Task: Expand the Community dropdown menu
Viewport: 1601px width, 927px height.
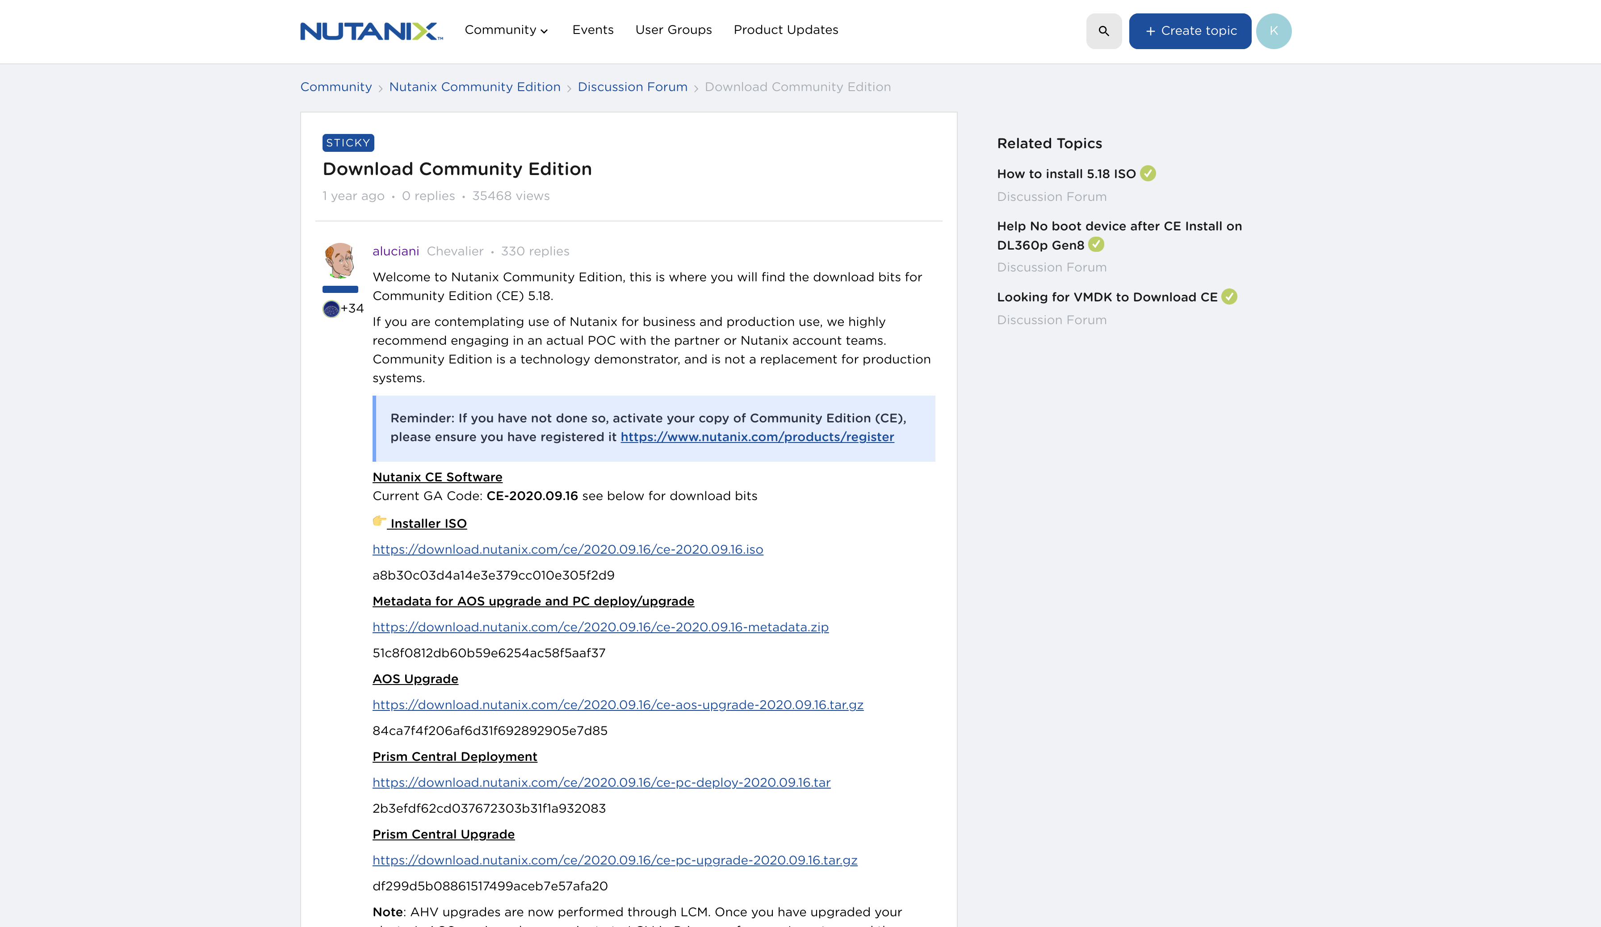Action: 506,30
